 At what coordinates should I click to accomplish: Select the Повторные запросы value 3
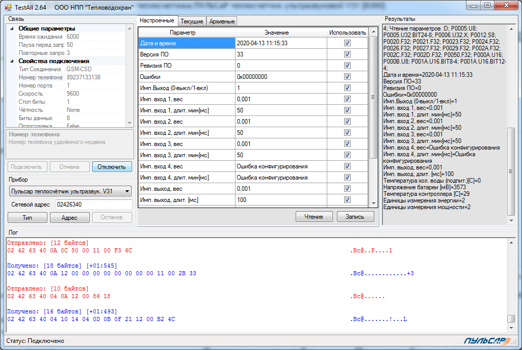(95, 53)
